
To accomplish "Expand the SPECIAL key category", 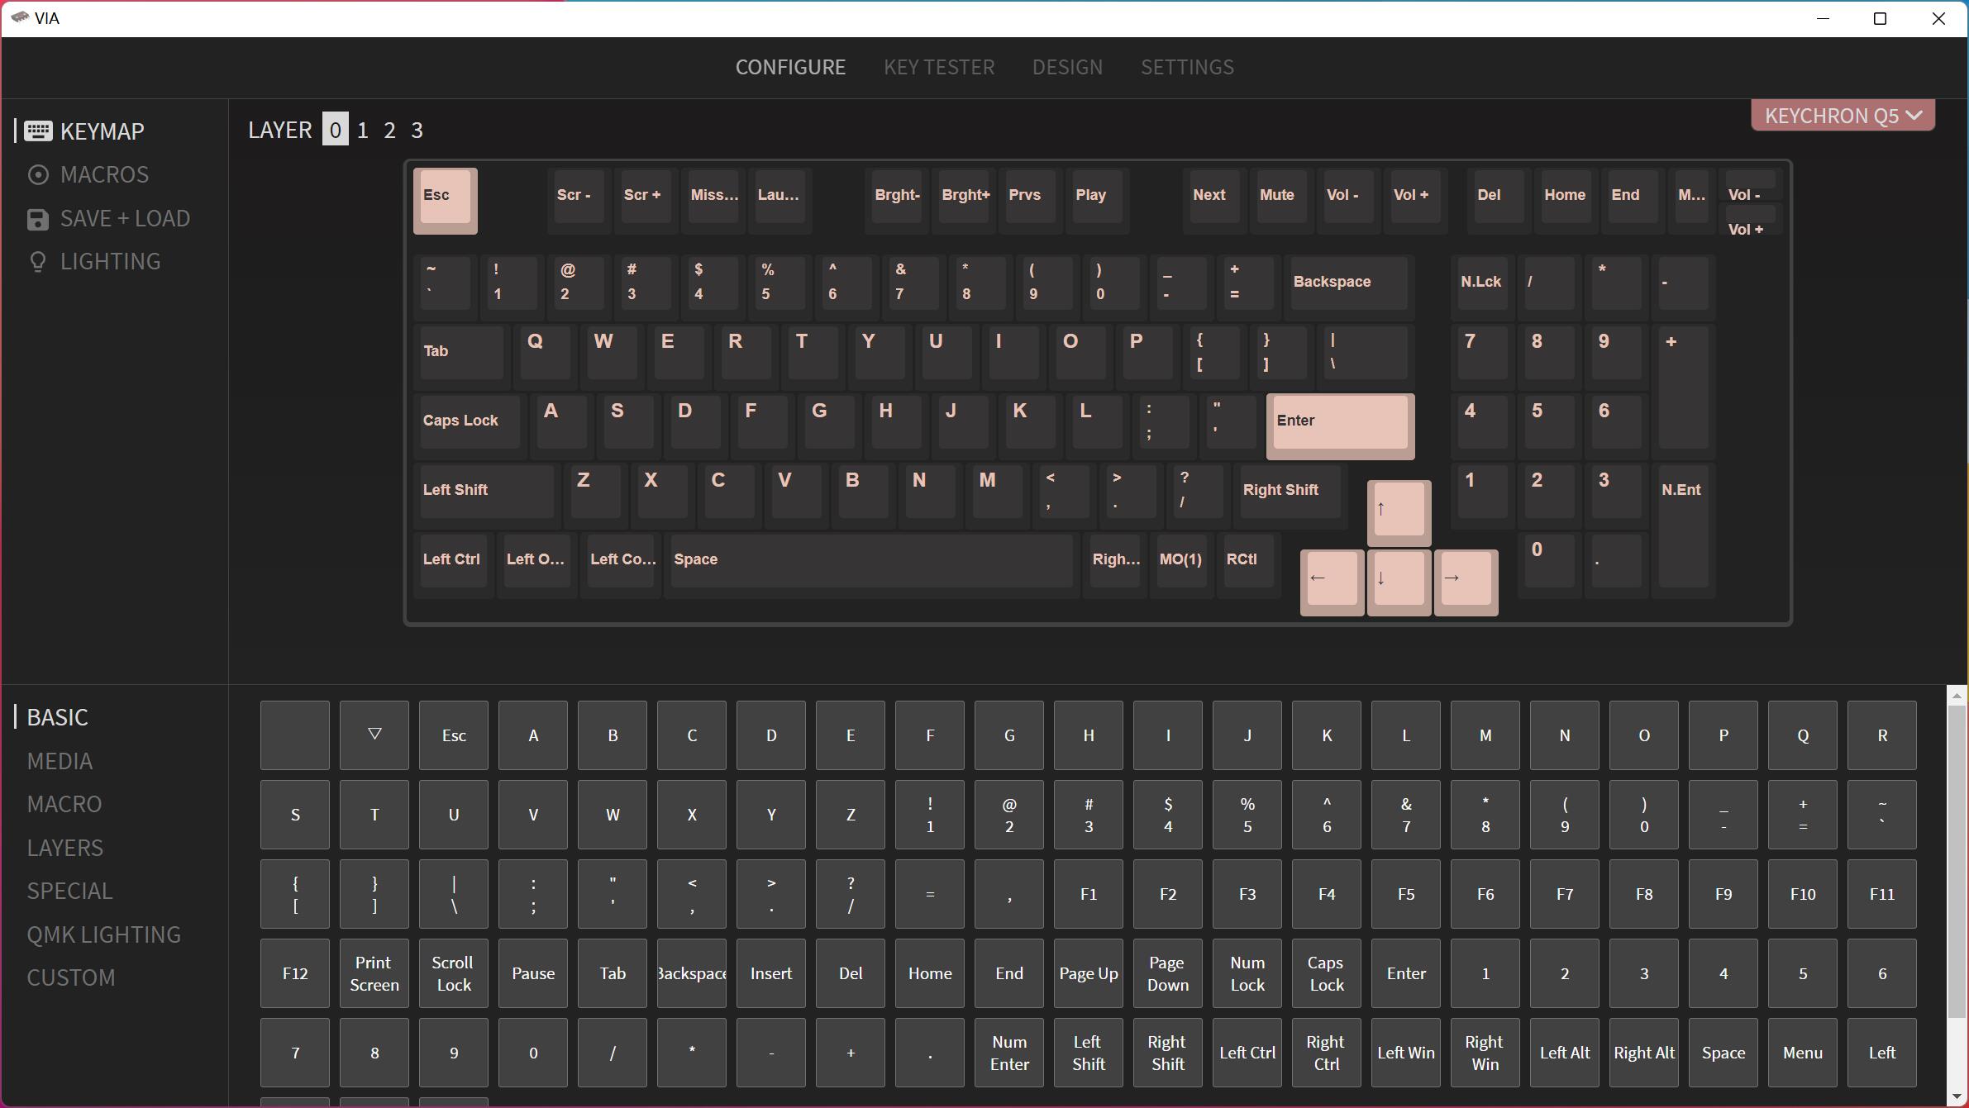I will click(69, 891).
